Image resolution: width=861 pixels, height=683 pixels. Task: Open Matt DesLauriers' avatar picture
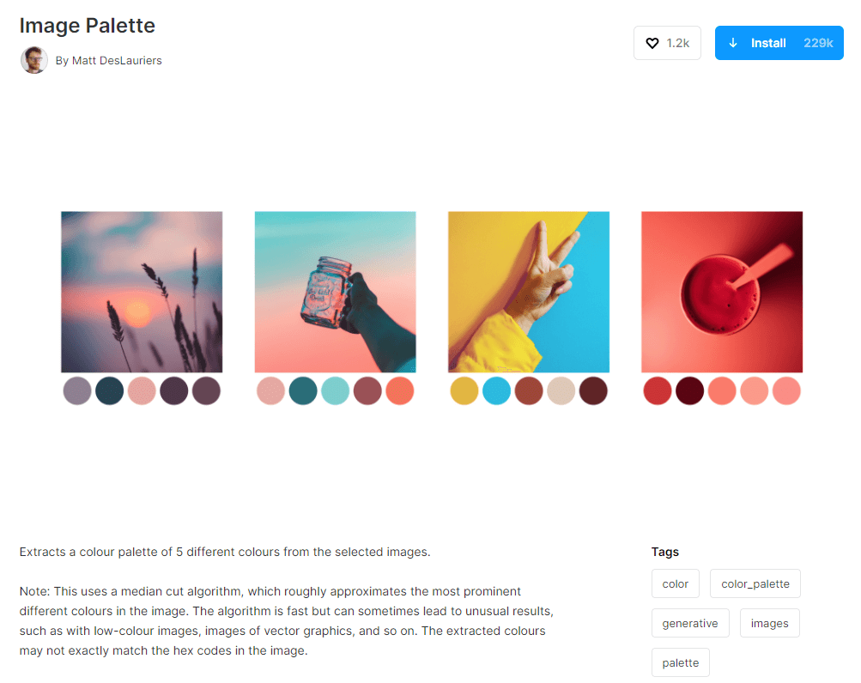34,60
